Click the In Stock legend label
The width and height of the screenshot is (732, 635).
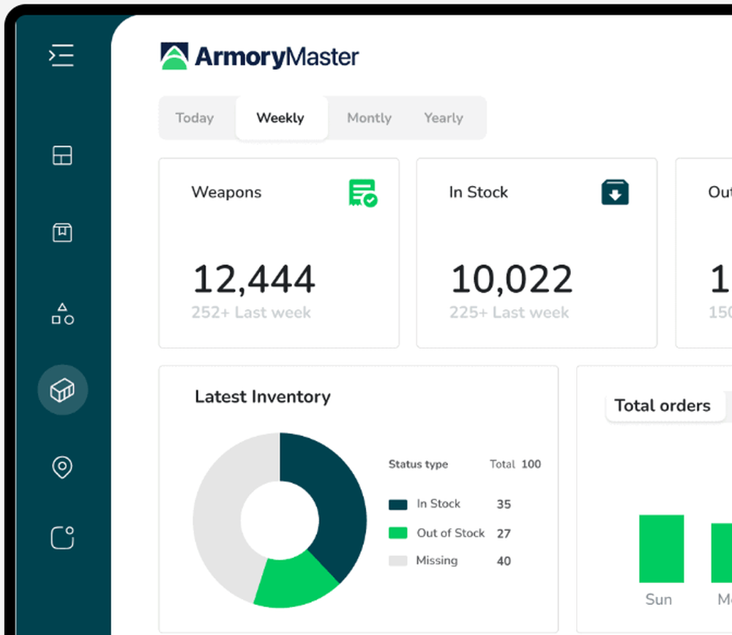click(x=438, y=504)
